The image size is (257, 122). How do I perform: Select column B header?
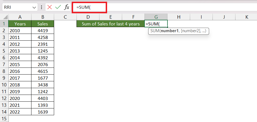pyautogui.click(x=43, y=17)
